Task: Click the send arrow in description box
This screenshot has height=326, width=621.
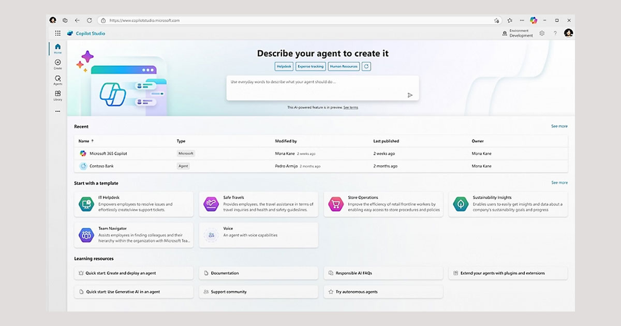Action: [x=410, y=95]
